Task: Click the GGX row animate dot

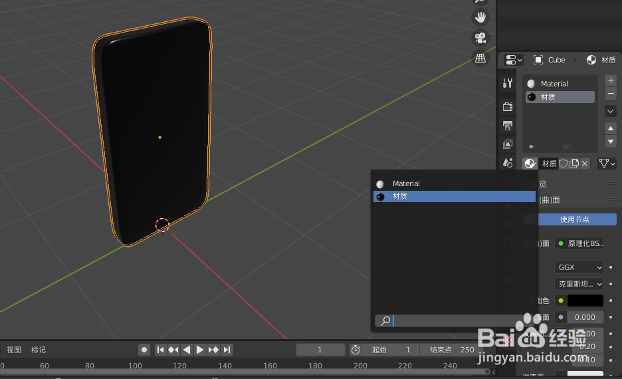Action: [x=611, y=267]
